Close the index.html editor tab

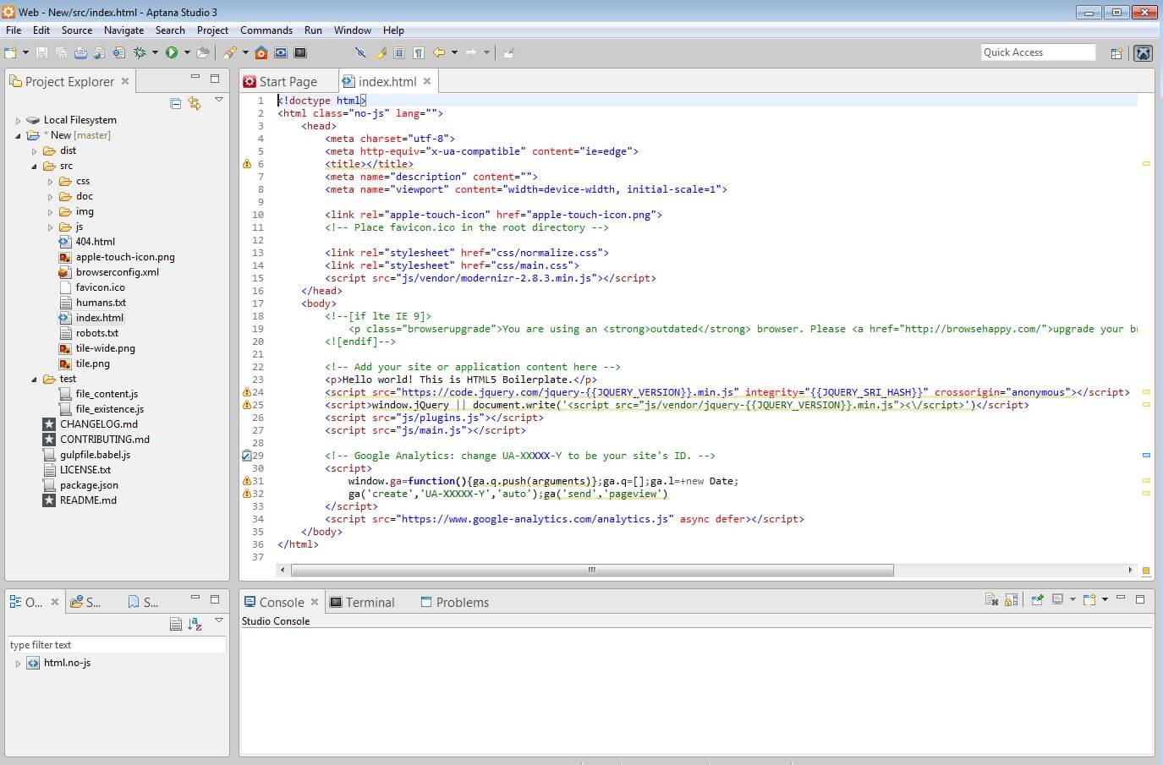[427, 81]
